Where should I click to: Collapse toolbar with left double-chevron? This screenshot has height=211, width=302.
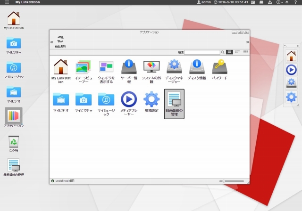click(52, 42)
